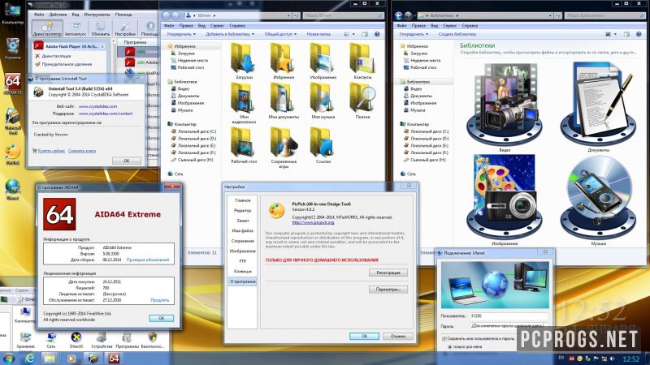Open the Поиски folder
This screenshot has height=365, width=650.
(x=362, y=101)
